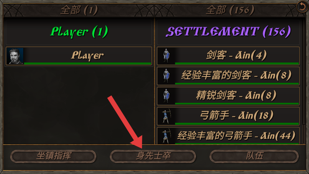Select the Player portrait thumbnail
The width and height of the screenshot is (309, 174).
pos(15,56)
